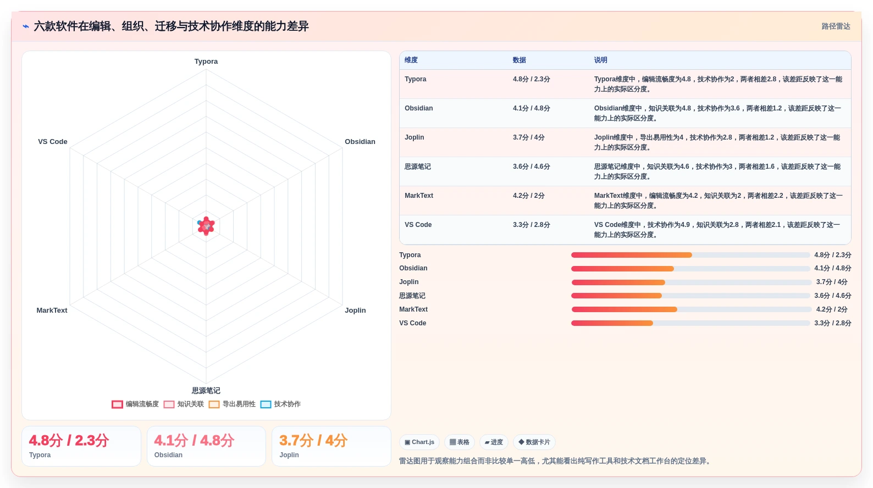The height and width of the screenshot is (488, 873).
Task: Click the 数据卡片 chip
Action: [x=534, y=442]
